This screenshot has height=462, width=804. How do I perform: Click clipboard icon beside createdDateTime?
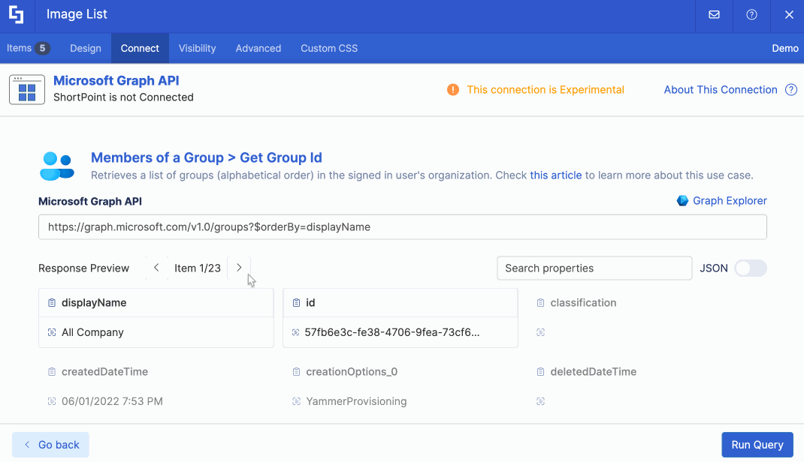coord(52,372)
